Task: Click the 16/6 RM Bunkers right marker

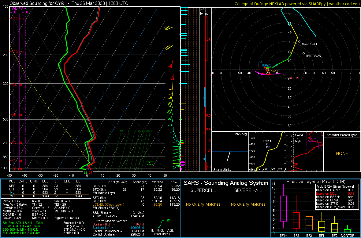Action: click(x=285, y=75)
